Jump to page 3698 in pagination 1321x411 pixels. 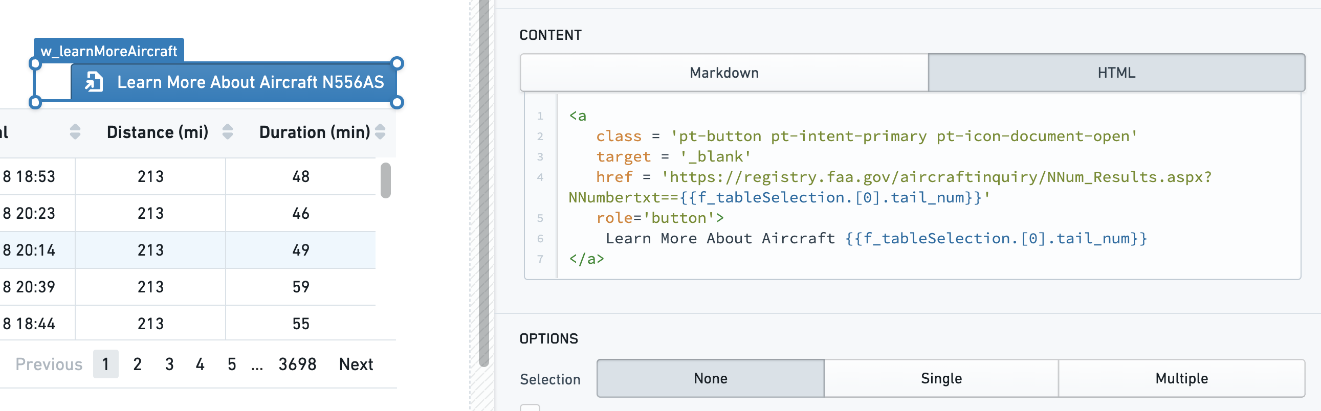tap(297, 364)
